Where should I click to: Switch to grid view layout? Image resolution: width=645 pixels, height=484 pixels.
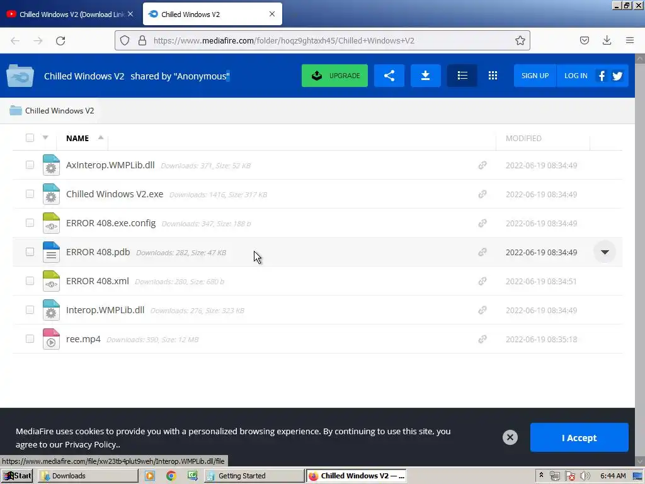[493, 76]
